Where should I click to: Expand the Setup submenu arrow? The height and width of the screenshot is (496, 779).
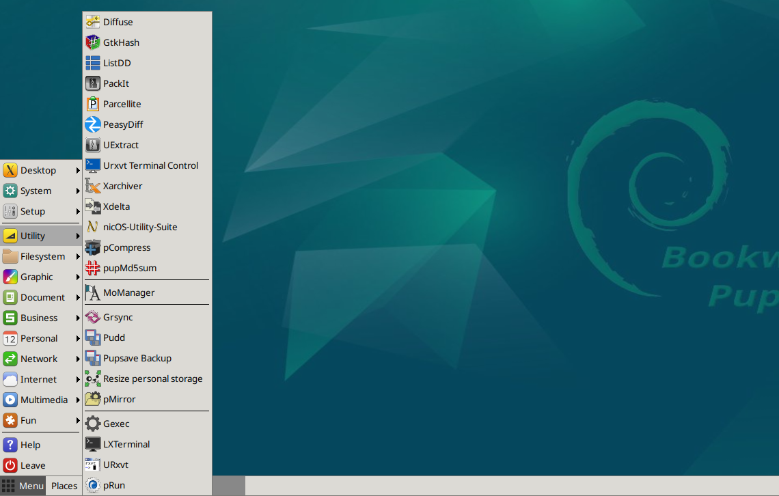tap(77, 212)
